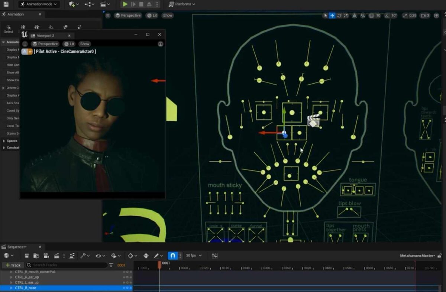Select the Translate tool in the viewport toolbar
Image resolution: width=446 pixels, height=292 pixels.
[332, 15]
